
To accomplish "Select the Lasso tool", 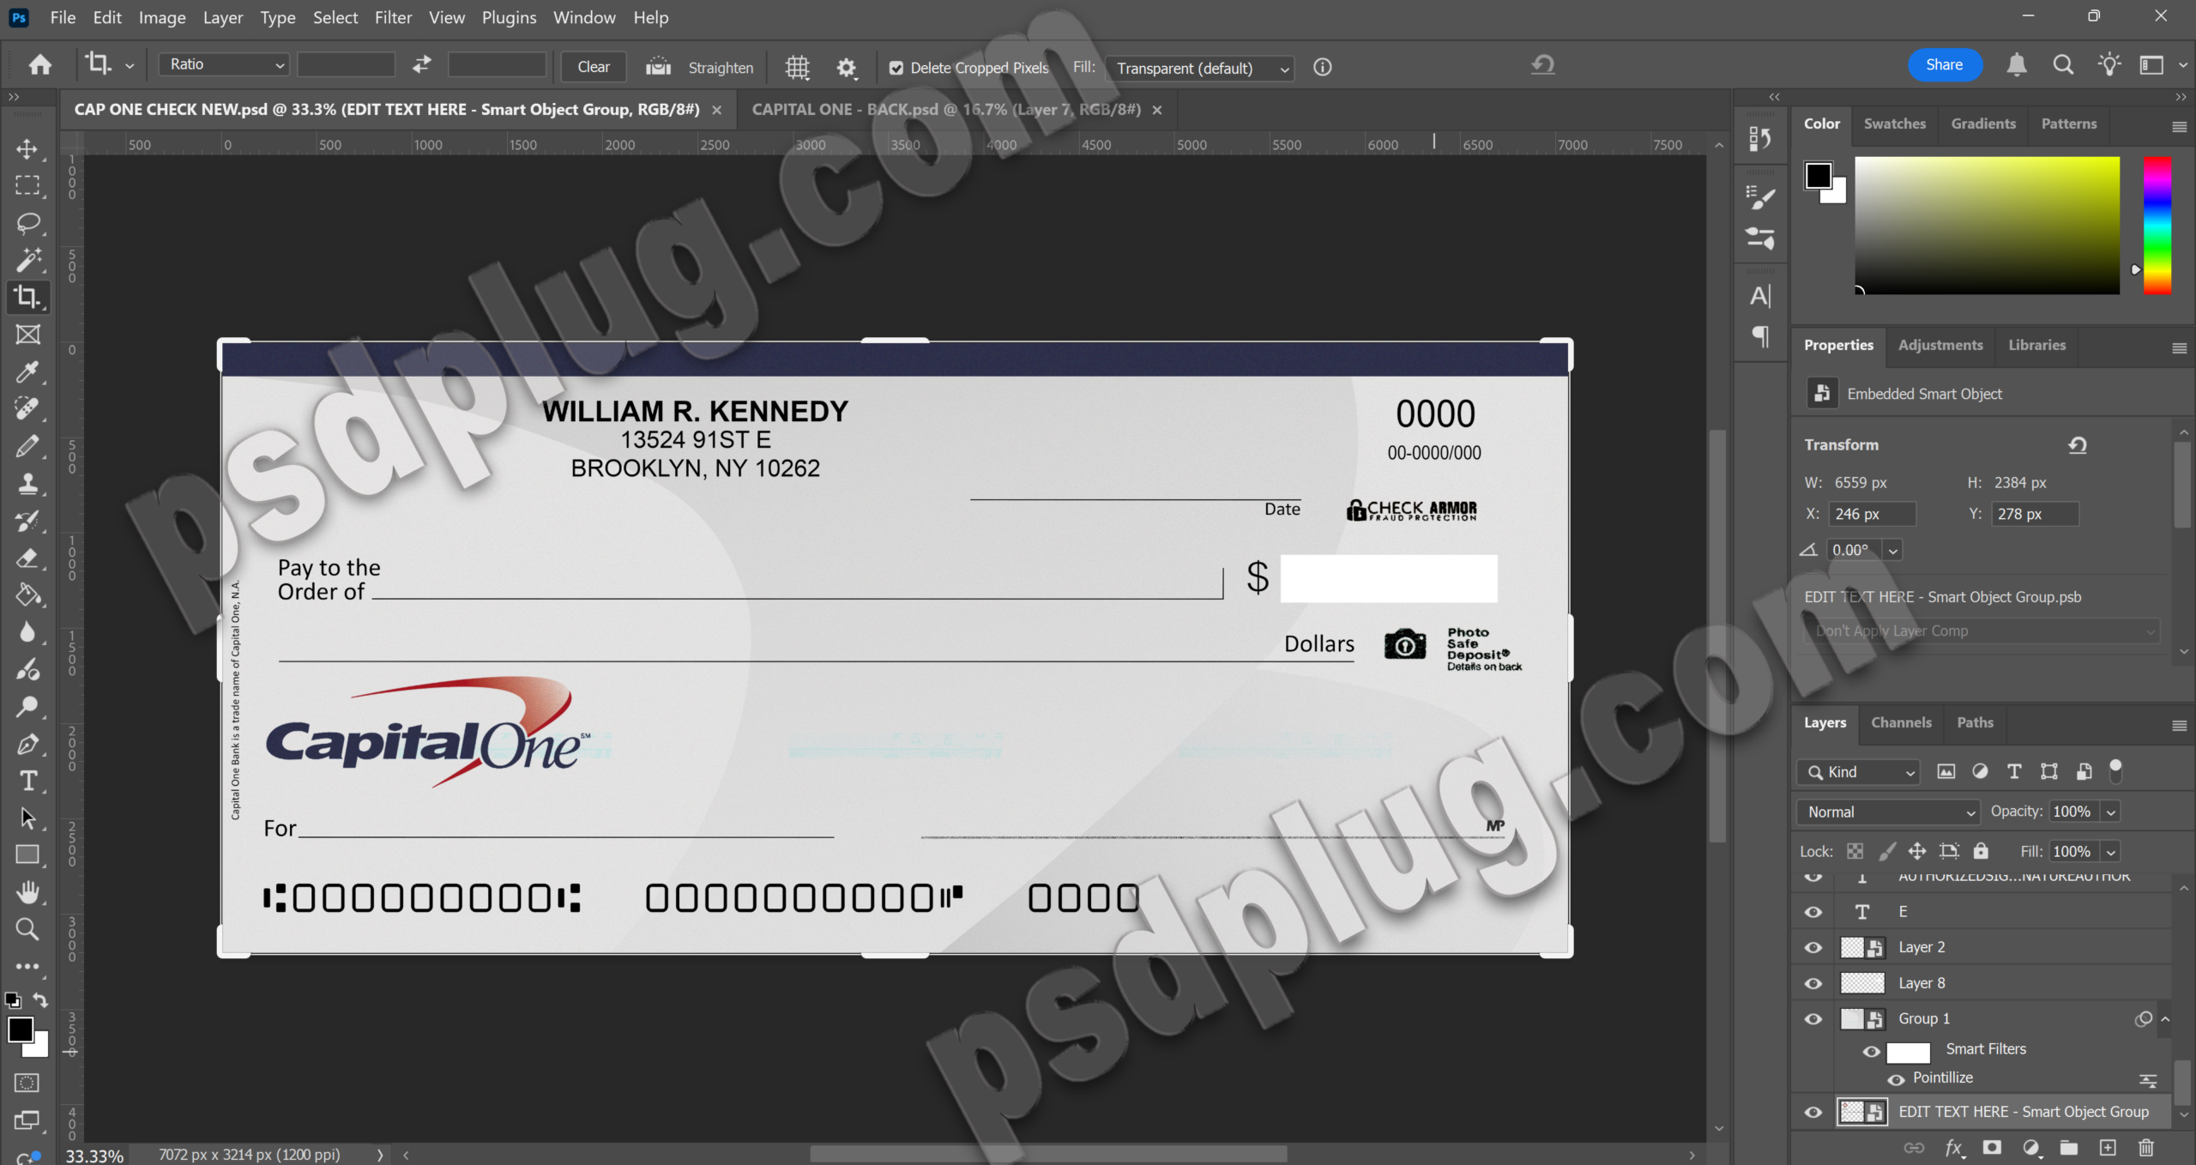I will click(x=27, y=223).
